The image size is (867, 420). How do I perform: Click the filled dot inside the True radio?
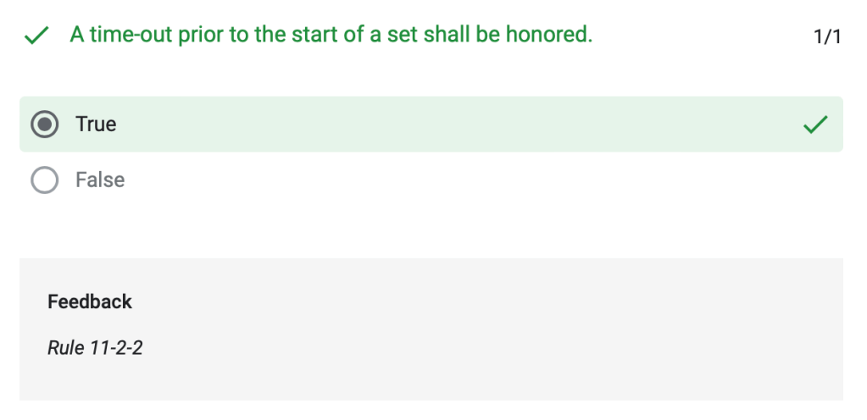44,124
